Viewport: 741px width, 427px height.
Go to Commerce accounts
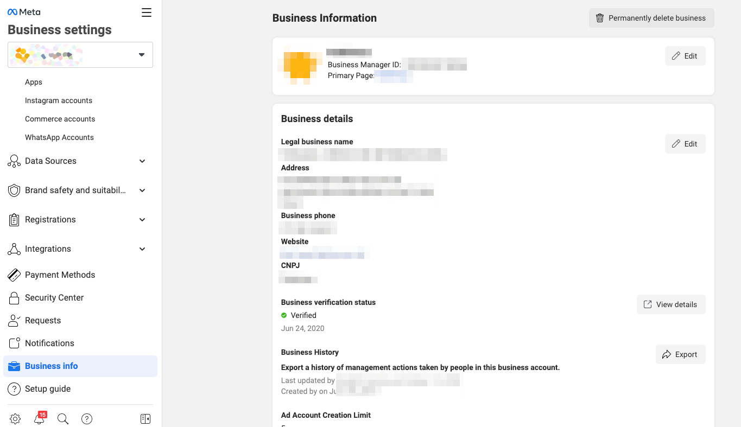pos(60,119)
